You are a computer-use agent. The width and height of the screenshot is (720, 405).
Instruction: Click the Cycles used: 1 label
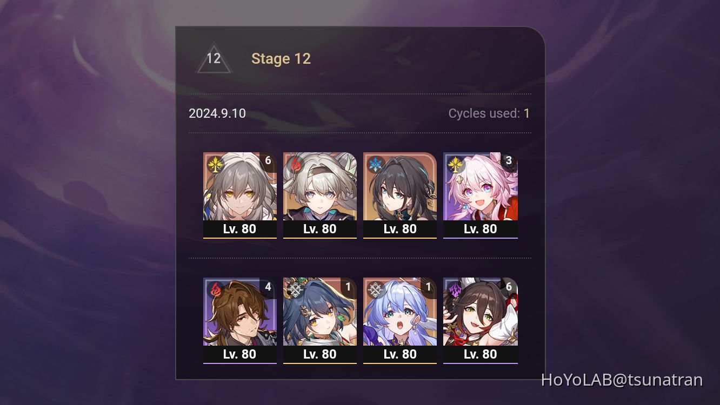[489, 113]
